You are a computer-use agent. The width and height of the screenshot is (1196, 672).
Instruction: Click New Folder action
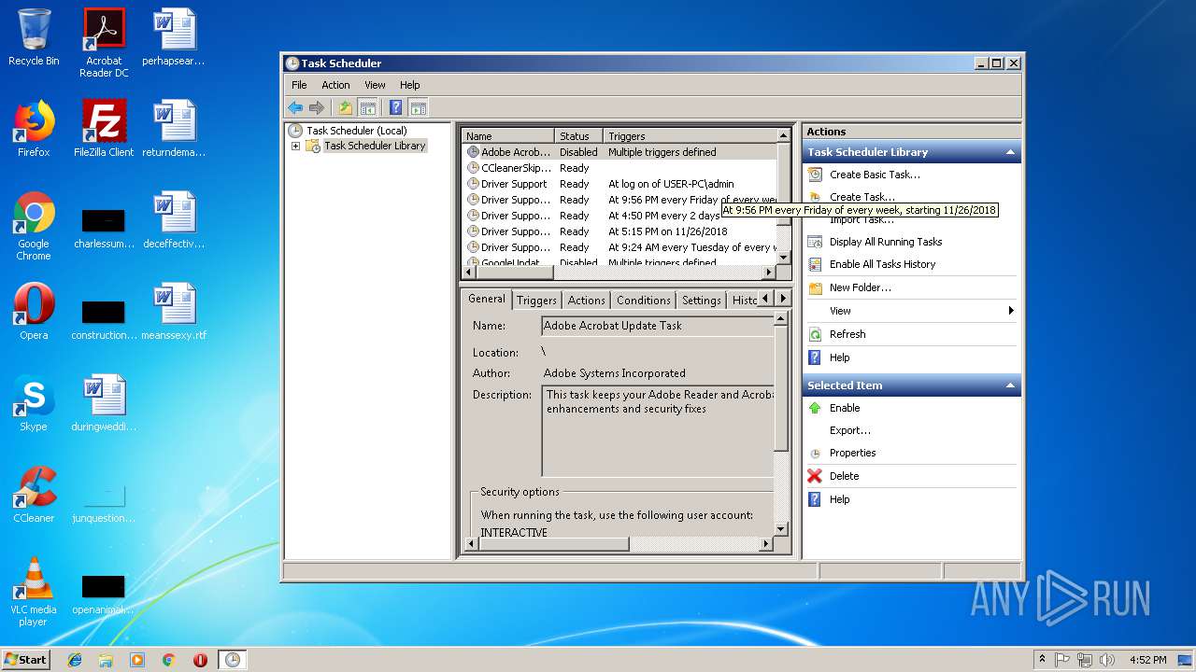click(860, 287)
